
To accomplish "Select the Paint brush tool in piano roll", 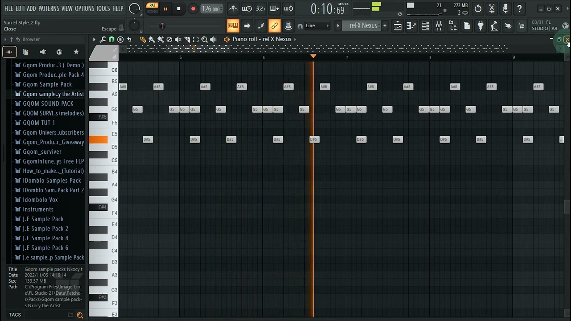I will click(x=152, y=40).
